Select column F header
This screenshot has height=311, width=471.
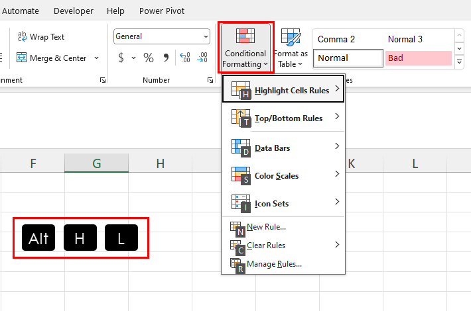(33, 163)
